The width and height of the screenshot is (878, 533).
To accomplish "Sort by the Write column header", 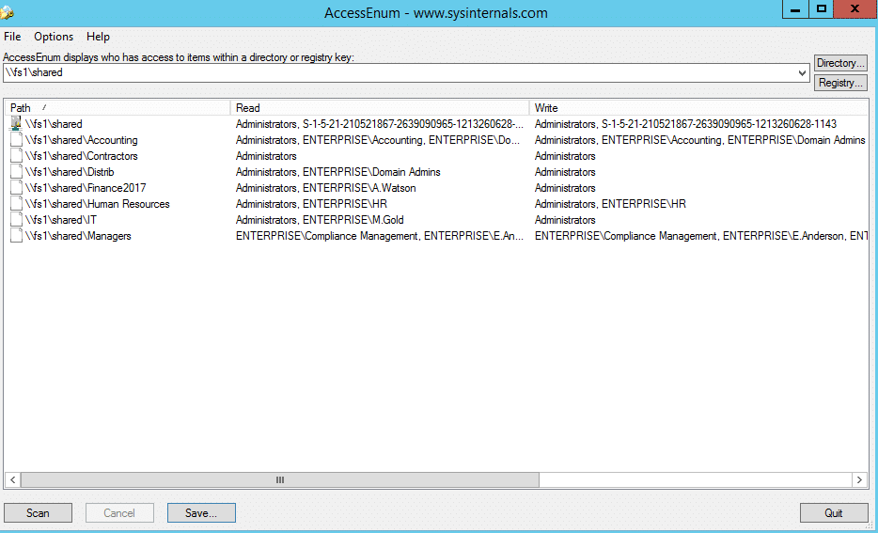I will (698, 107).
